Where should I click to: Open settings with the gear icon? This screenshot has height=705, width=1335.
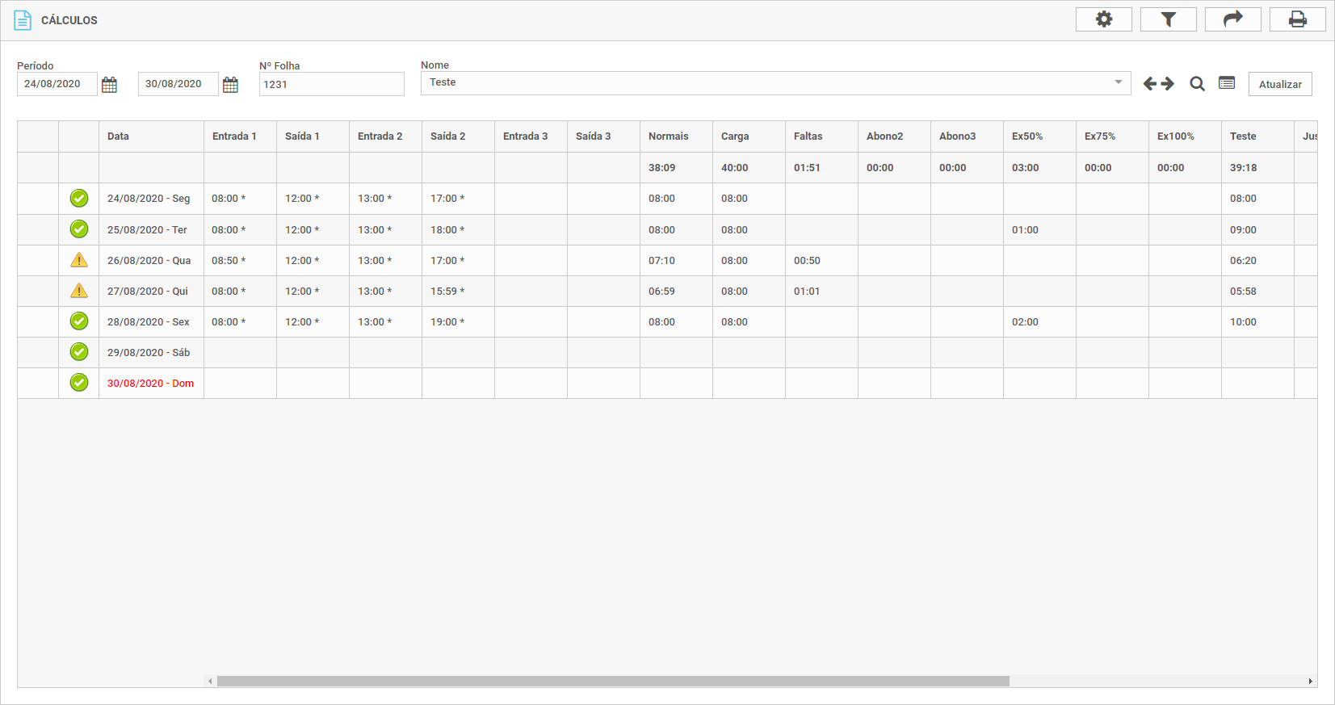coord(1103,19)
